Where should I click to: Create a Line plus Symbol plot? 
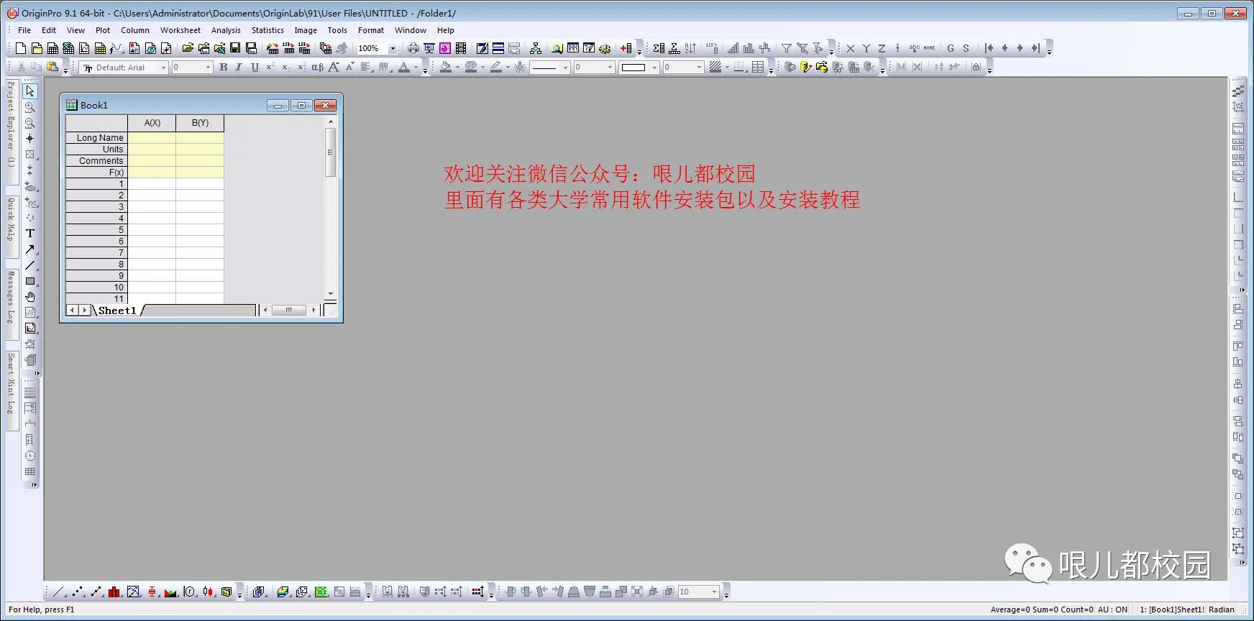pos(96,592)
